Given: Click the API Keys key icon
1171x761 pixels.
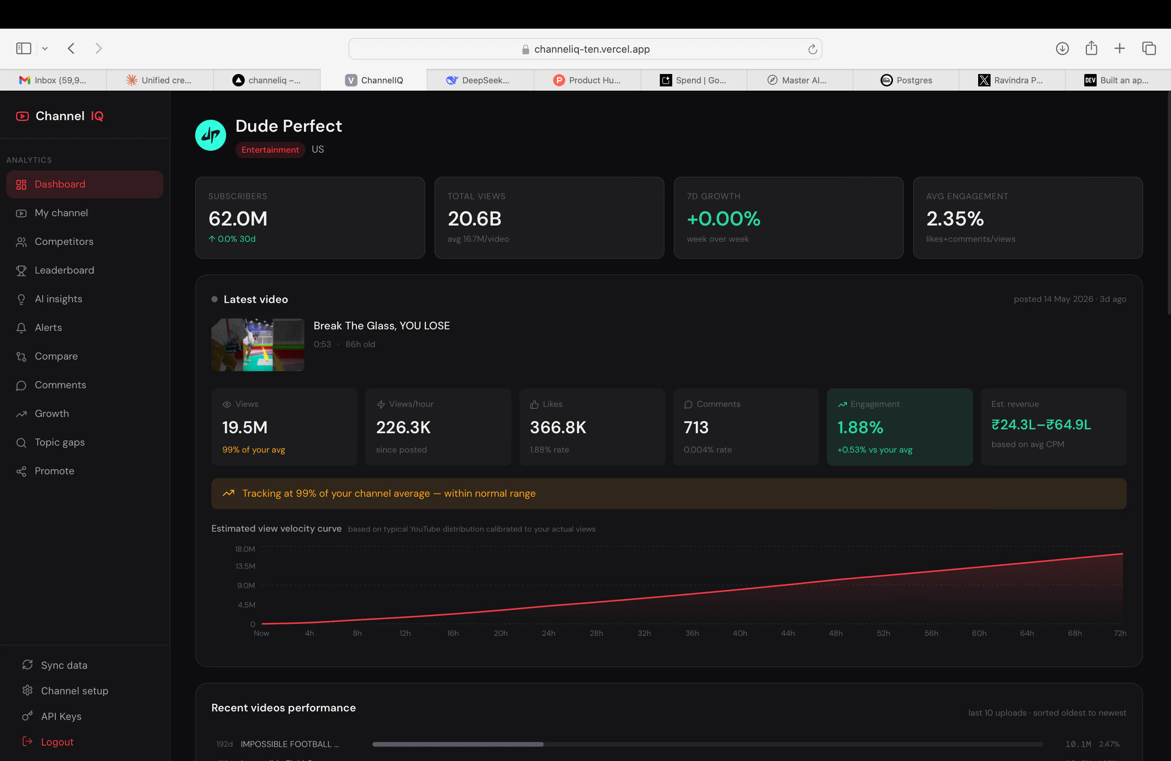Looking at the screenshot, I should 27,716.
